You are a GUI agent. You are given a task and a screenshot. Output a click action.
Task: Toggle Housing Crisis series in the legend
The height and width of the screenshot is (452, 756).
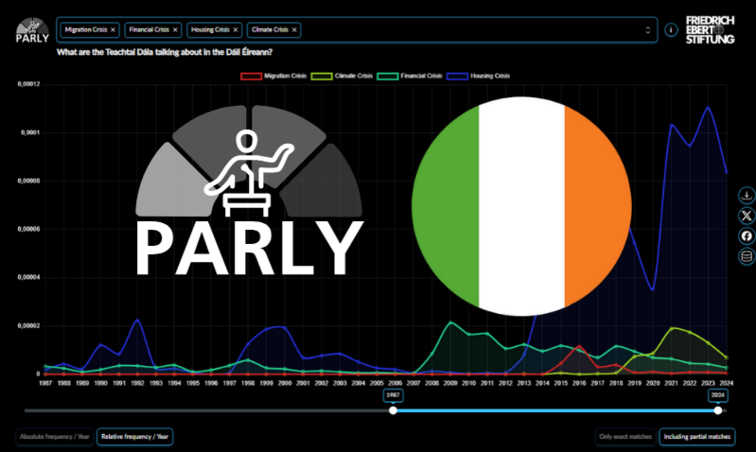click(x=478, y=76)
